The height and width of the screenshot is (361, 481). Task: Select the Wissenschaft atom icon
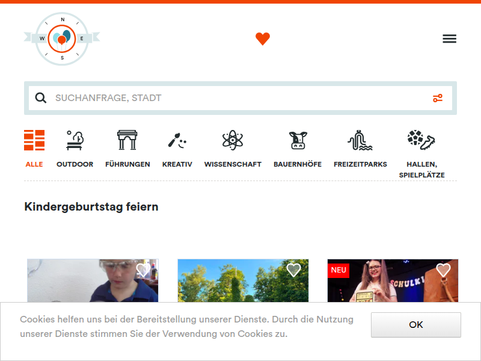click(x=233, y=140)
